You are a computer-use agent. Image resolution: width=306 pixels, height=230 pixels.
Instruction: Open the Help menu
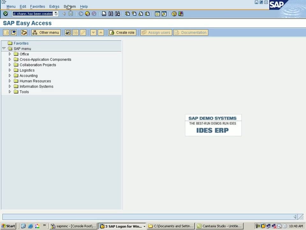(84, 6)
